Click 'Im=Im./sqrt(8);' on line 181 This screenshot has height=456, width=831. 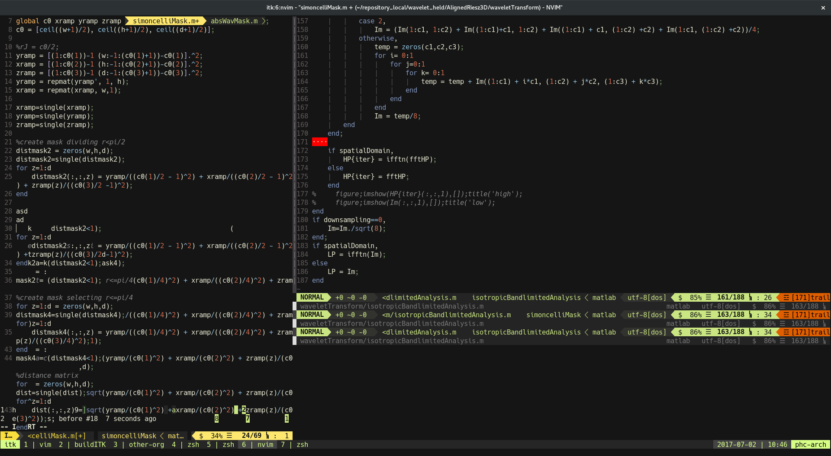(357, 228)
